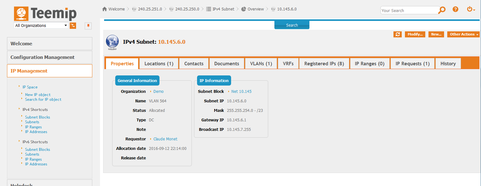Click the Modify... button
The height and width of the screenshot is (186, 481).
[x=415, y=34]
